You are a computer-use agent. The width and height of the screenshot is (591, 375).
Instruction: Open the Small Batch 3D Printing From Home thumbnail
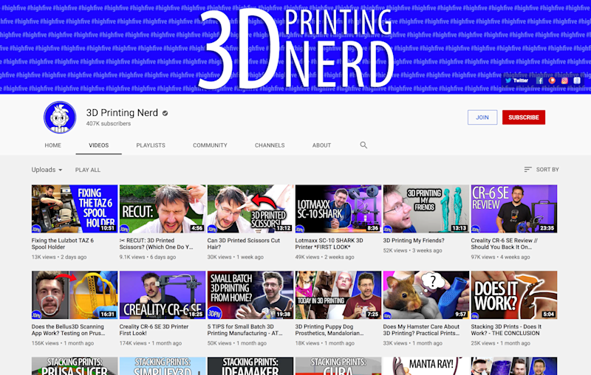(250, 295)
